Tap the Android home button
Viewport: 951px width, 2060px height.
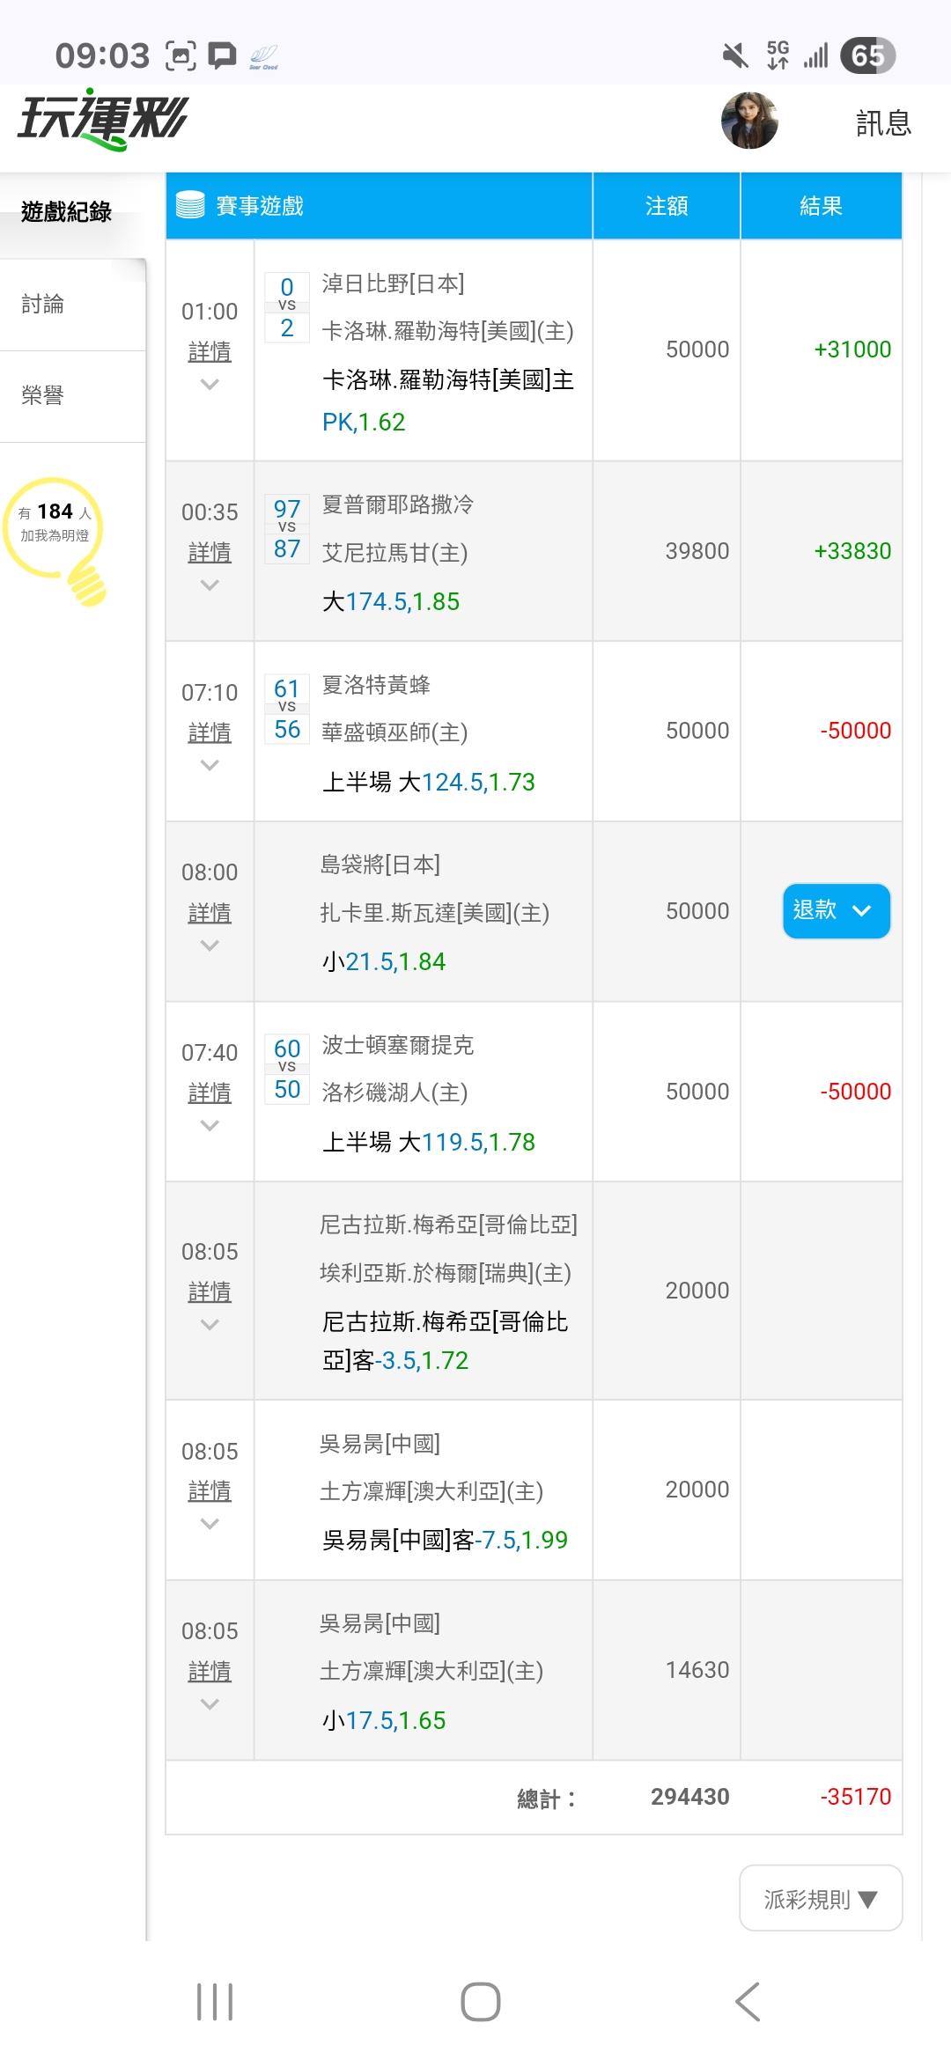(x=481, y=2002)
